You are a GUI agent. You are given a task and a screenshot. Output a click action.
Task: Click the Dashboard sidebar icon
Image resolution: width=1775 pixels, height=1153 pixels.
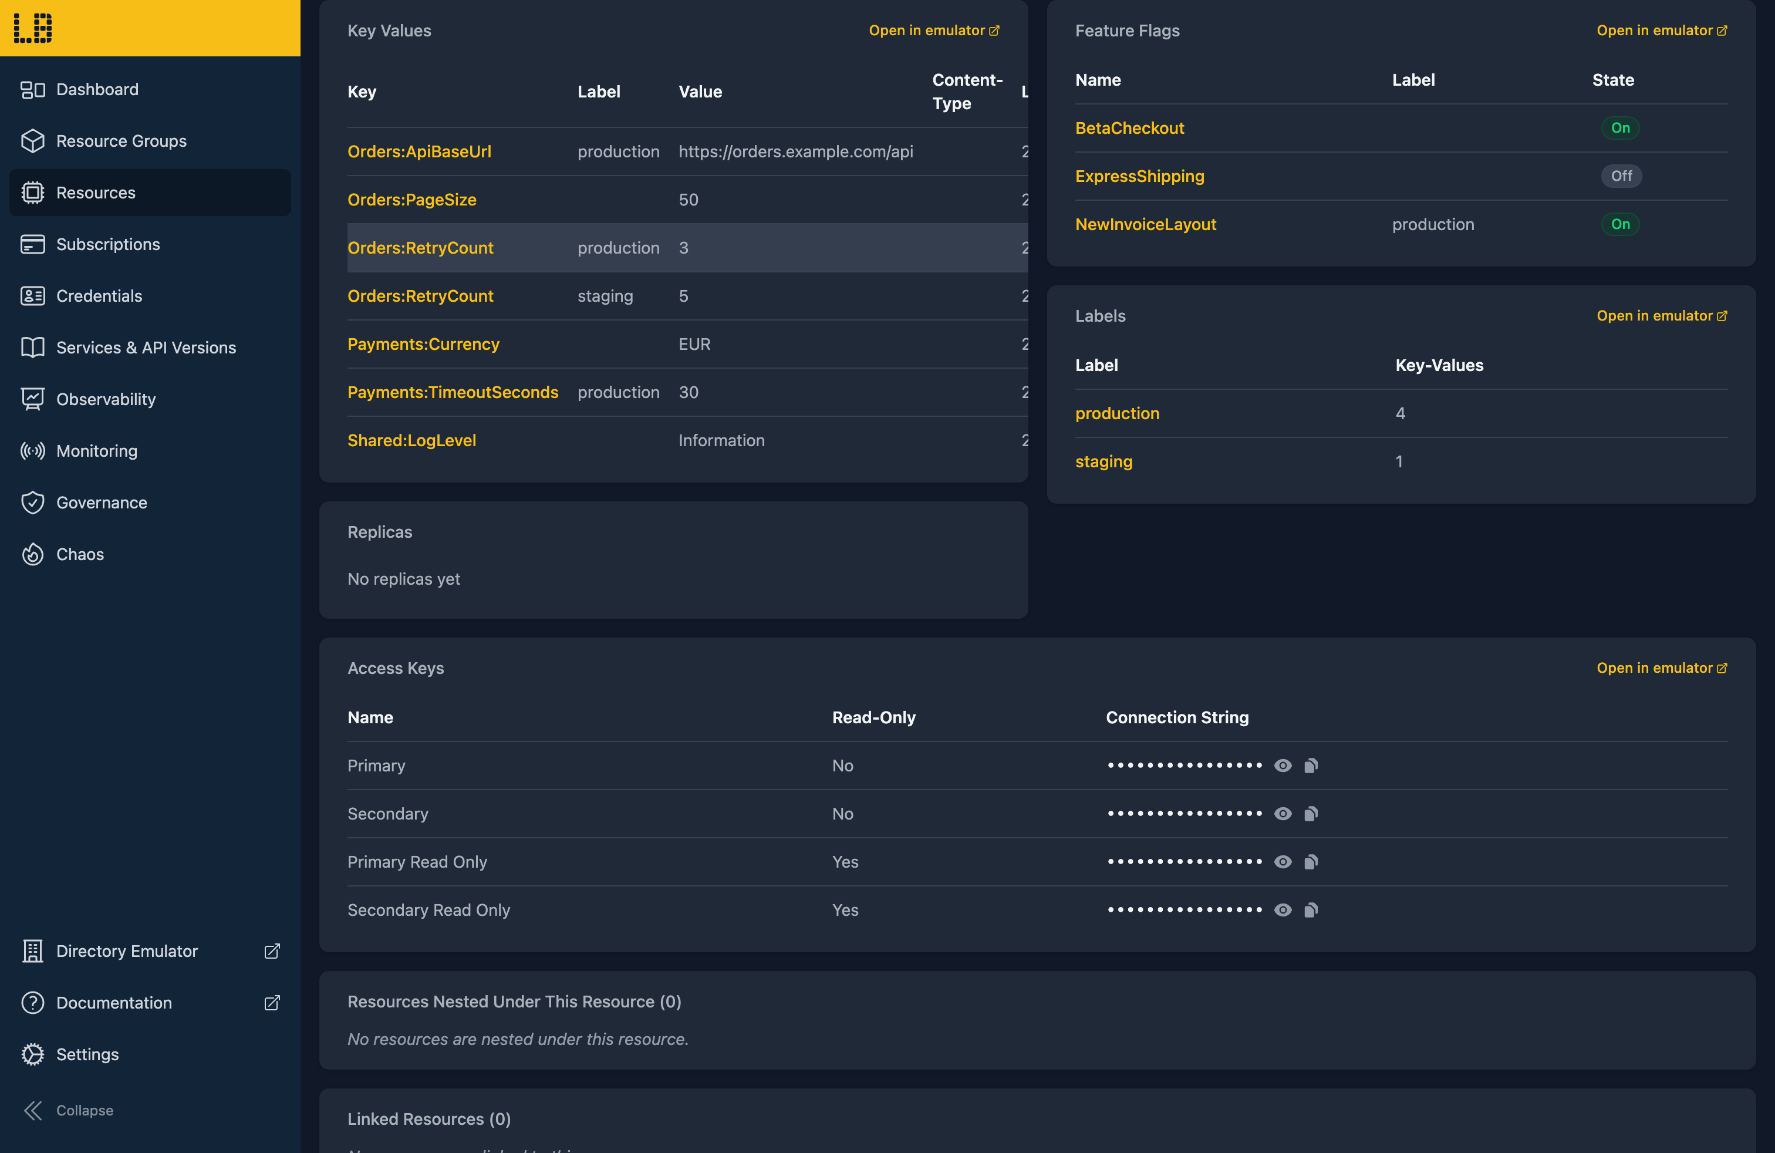(33, 89)
